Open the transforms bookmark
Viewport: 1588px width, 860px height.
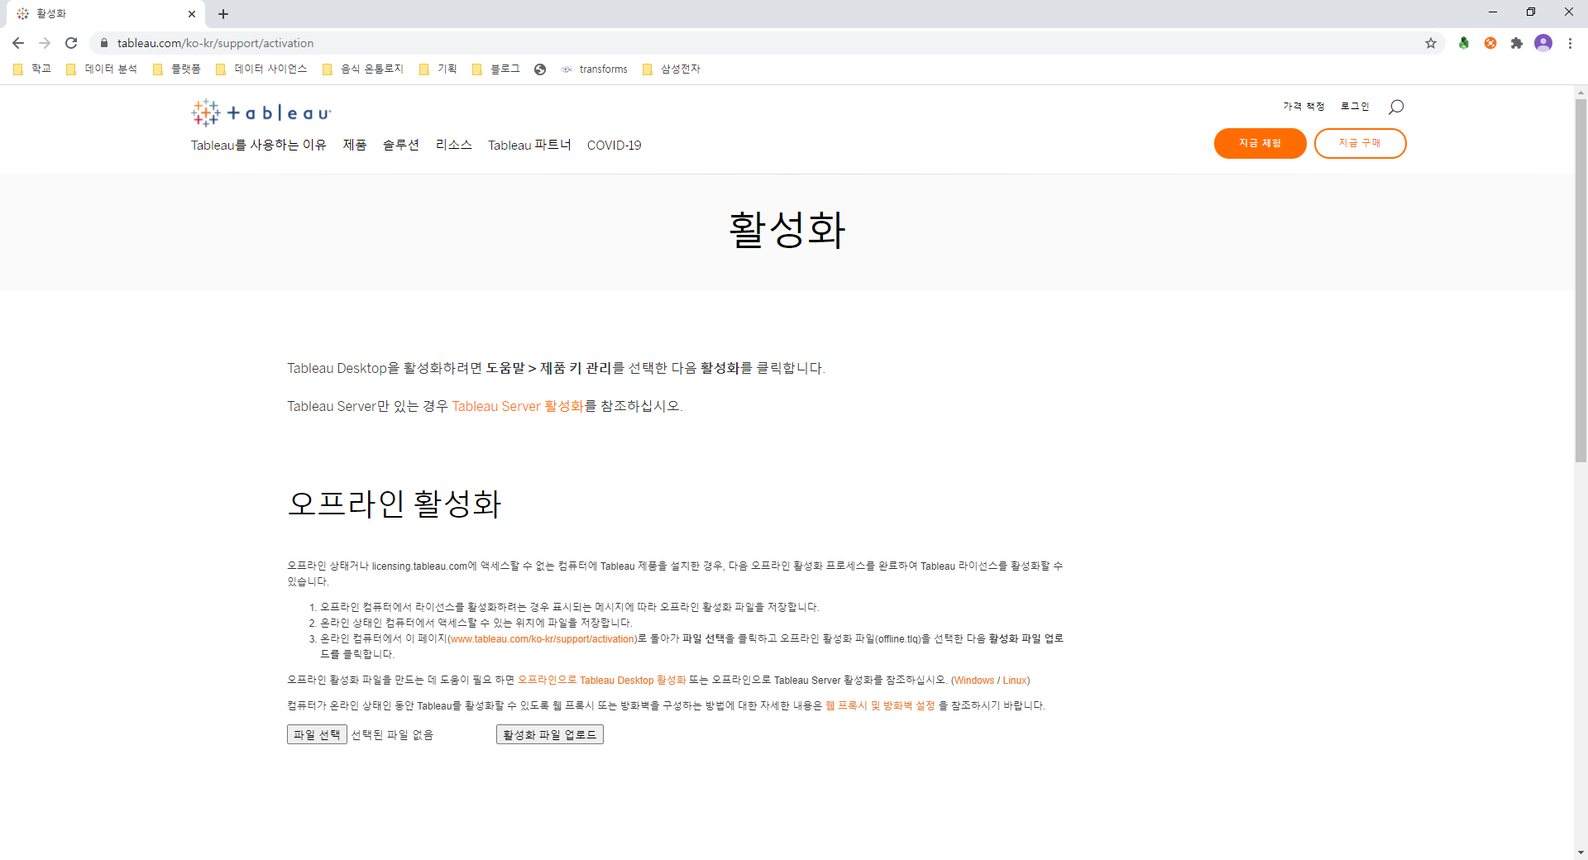(595, 69)
